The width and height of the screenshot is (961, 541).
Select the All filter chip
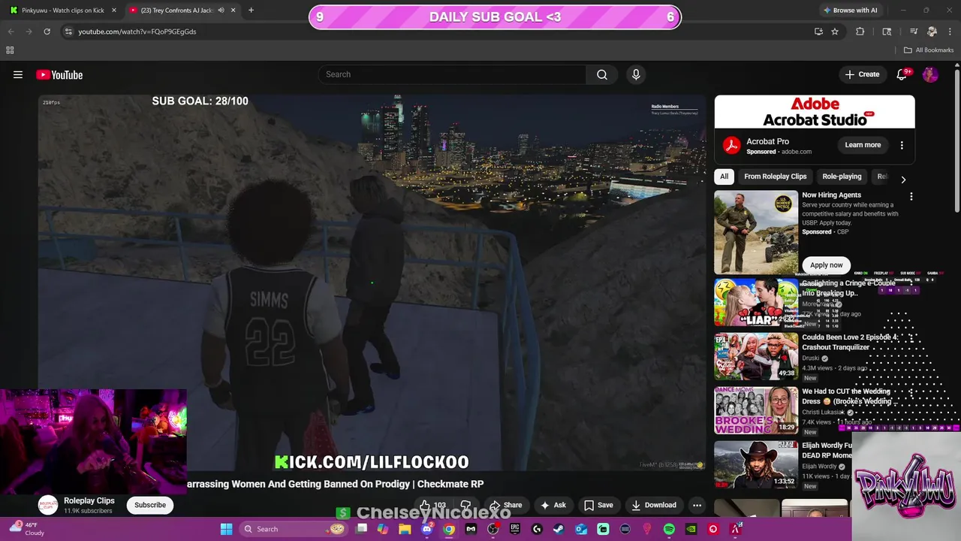724,177
